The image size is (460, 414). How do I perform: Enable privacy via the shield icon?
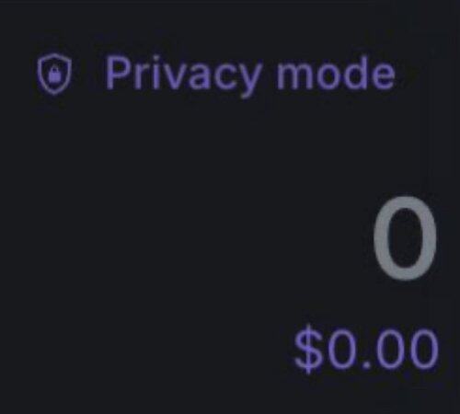[54, 74]
